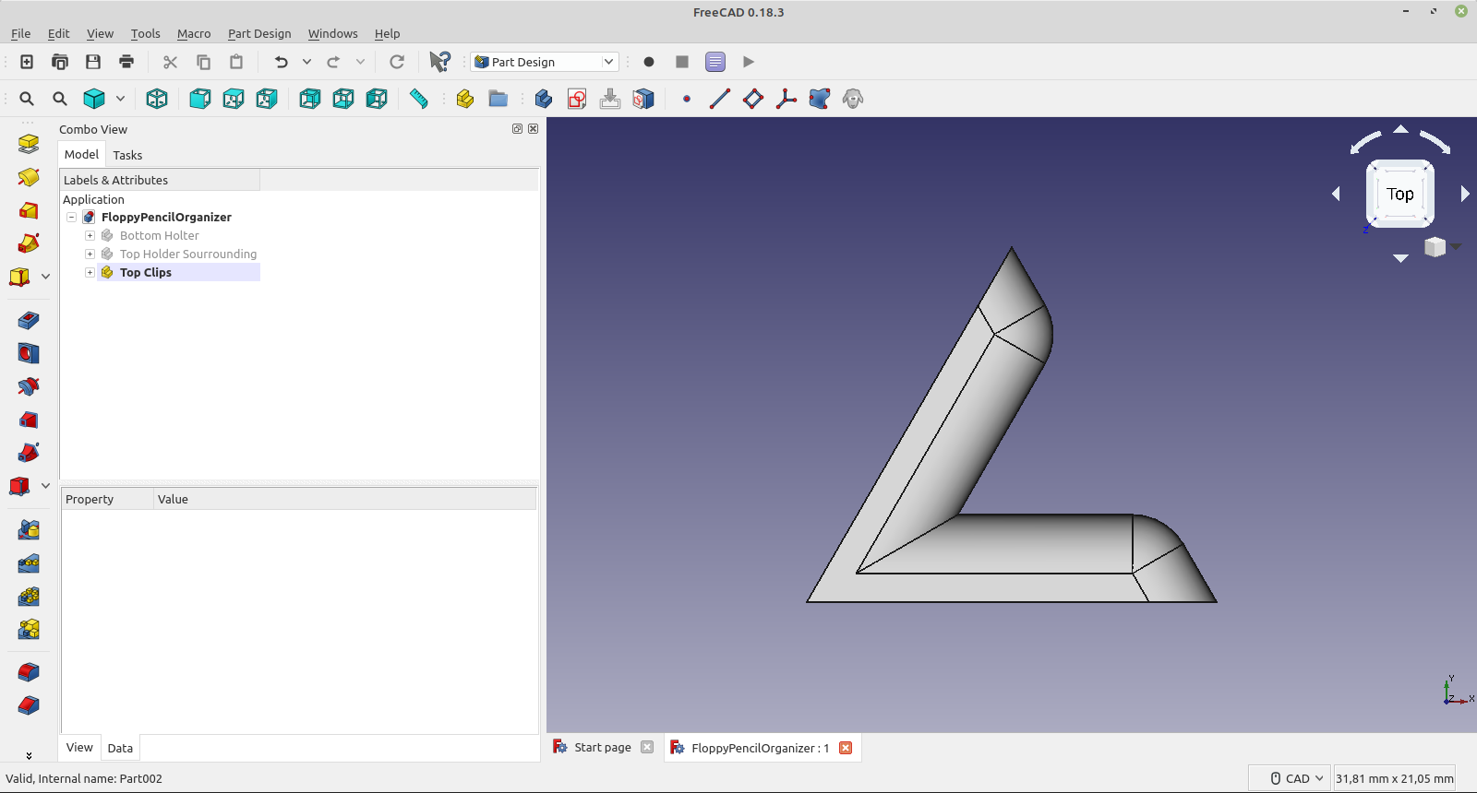1477x793 pixels.
Task: Open the draw style dropdown arrow
Action: (x=120, y=99)
